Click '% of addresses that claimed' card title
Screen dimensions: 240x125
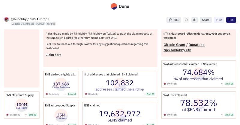point(181,64)
